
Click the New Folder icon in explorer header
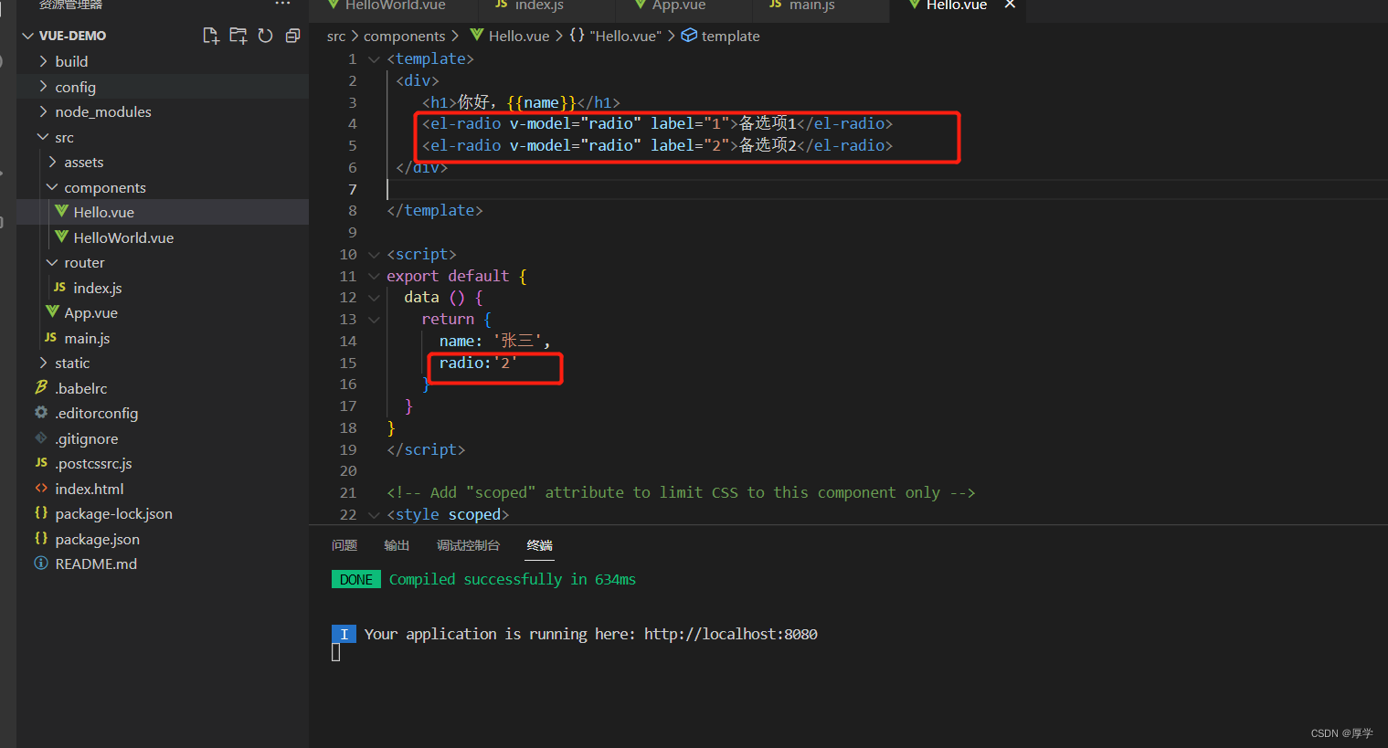[238, 36]
